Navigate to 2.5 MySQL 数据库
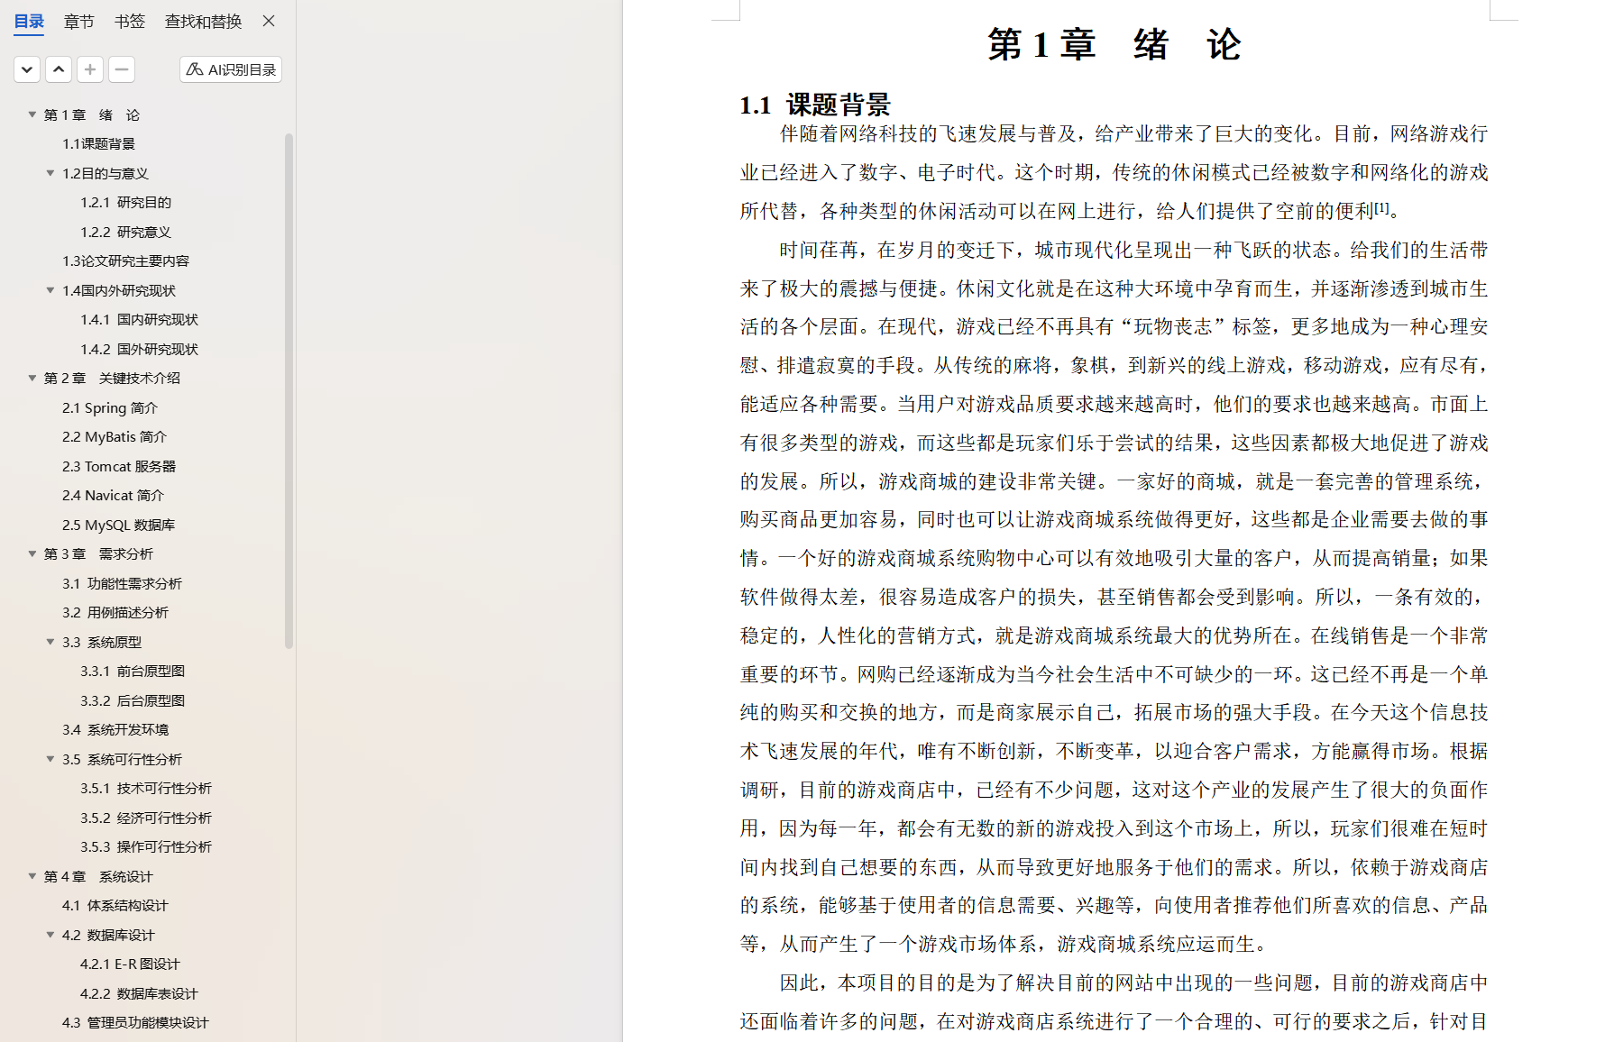1605x1042 pixels. coord(118,525)
